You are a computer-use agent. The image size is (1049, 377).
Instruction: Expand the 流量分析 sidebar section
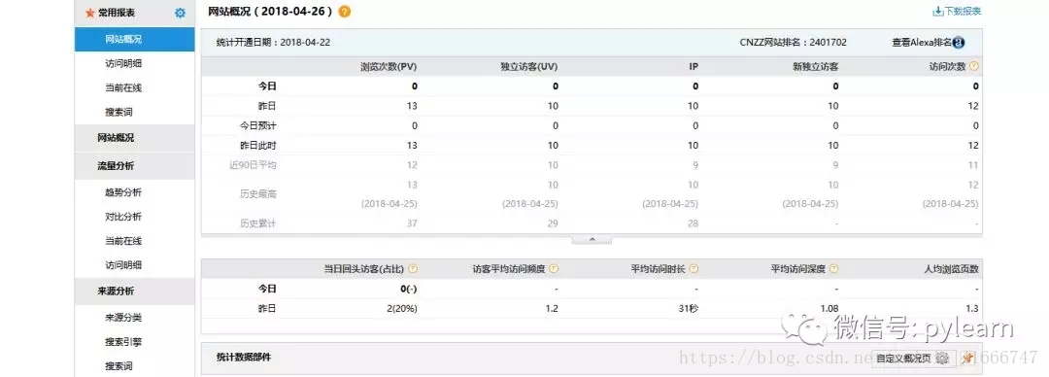[x=134, y=166]
